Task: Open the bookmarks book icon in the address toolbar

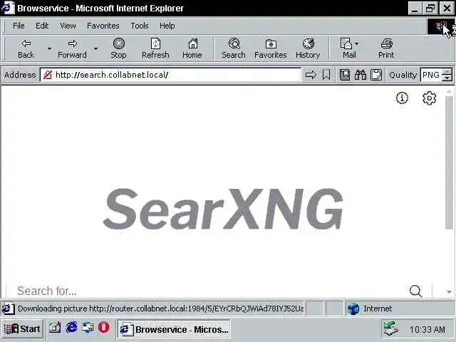Action: [345, 75]
